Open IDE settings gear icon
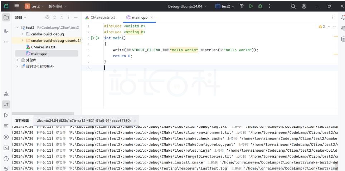 (304, 6)
